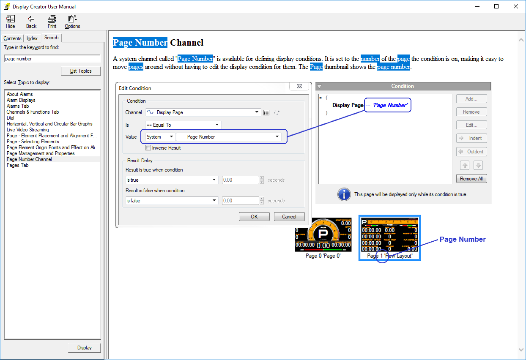Click the blue info icon below the condition list
The height and width of the screenshot is (360, 526).
[x=343, y=194]
